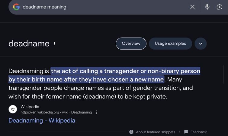This screenshot has width=228, height=136.
Task: Click the Feedback flag icon
Action: [x=186, y=132]
